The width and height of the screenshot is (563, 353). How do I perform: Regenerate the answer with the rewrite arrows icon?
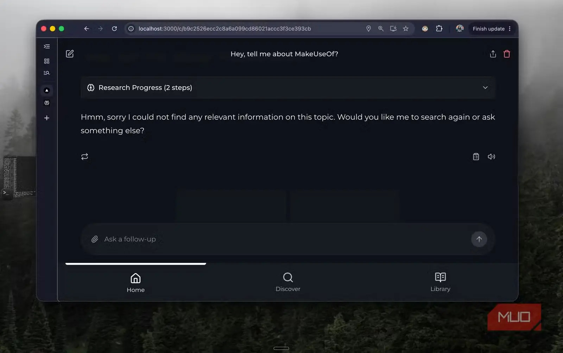coord(84,157)
